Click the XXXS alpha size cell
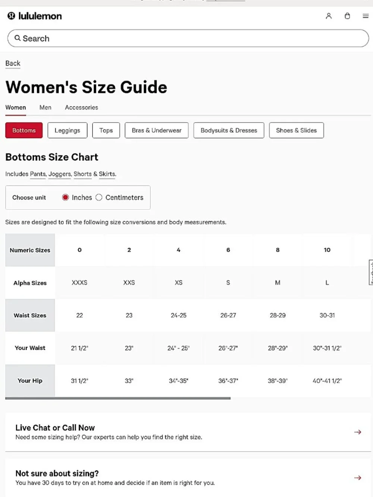The height and width of the screenshot is (497, 373). [x=79, y=283]
